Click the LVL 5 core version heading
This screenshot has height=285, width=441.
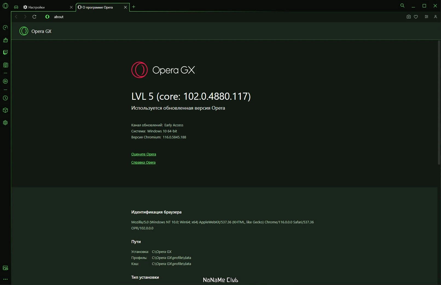coord(191,96)
